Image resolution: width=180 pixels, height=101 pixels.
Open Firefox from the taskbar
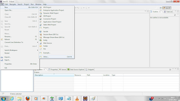28,98
